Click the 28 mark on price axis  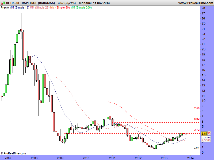[x=203, y=8]
